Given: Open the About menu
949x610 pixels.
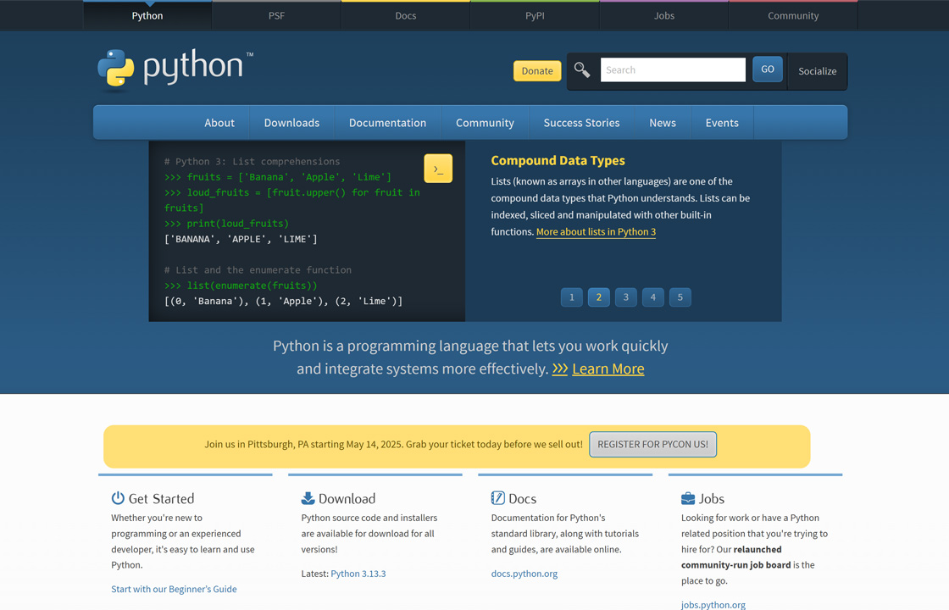Looking at the screenshot, I should click(219, 123).
